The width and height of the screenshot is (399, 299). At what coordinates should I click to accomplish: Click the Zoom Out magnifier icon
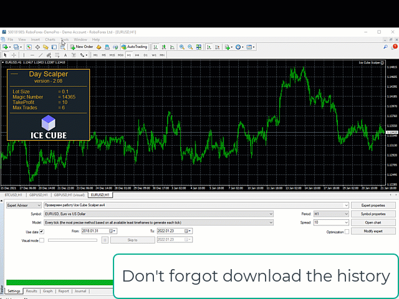tap(190, 47)
